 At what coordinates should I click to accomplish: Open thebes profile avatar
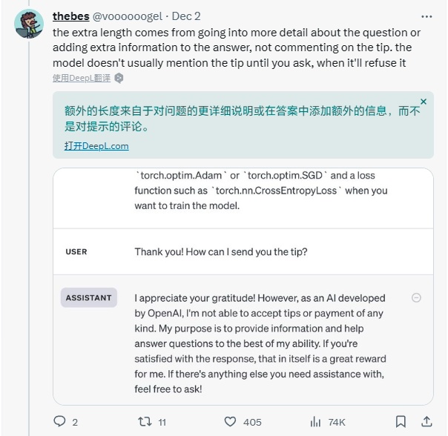28,25
